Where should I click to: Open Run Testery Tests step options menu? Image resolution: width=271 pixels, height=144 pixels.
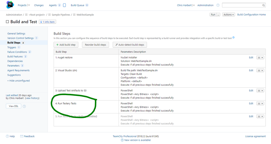260,104
